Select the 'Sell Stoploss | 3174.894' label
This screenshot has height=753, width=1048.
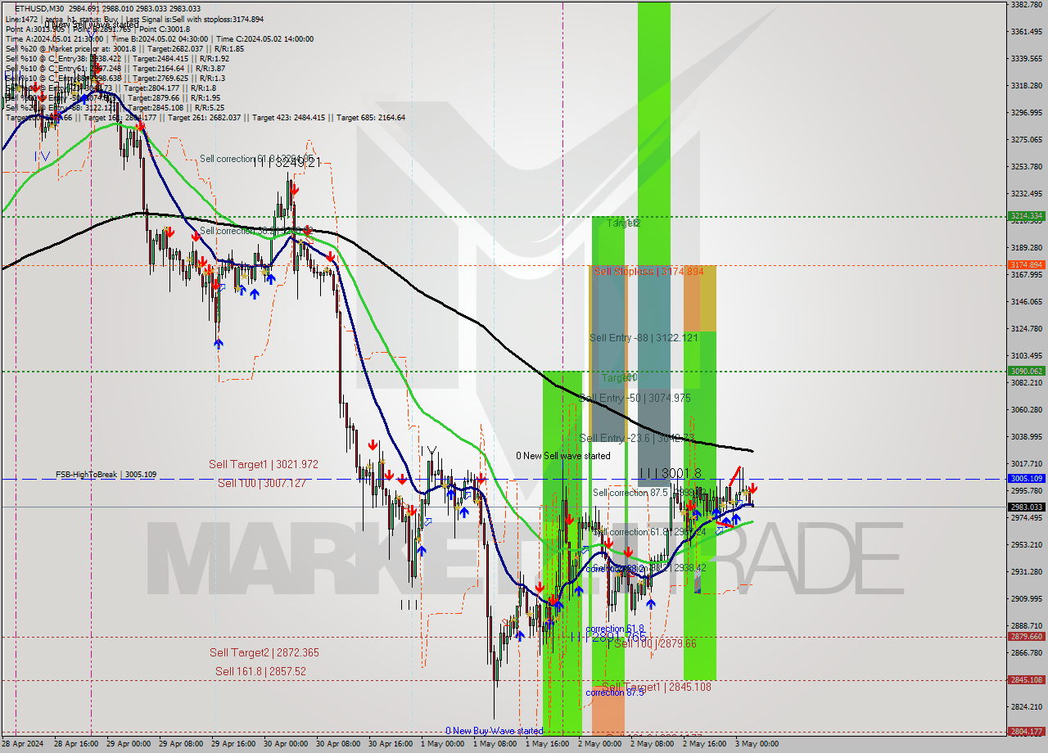pyautogui.click(x=648, y=271)
